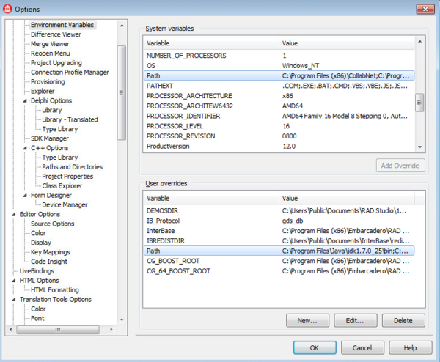Viewport: 440px width, 362px height.
Task: Click the Edit... button
Action: 354,320
